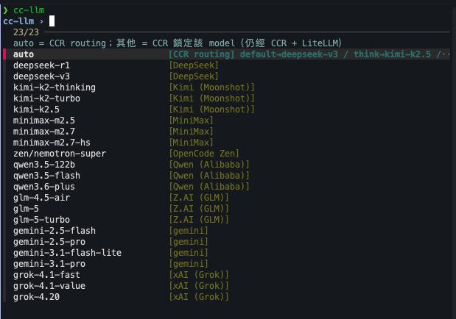The image size is (456, 319).
Task: Select qwen3.6-plus model
Action: pos(228,187)
